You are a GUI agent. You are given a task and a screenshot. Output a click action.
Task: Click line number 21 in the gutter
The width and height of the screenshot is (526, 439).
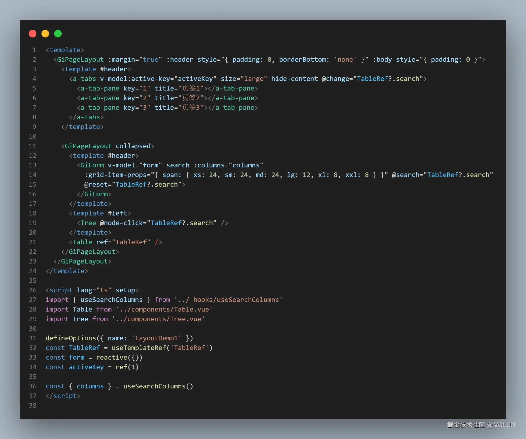(32, 242)
